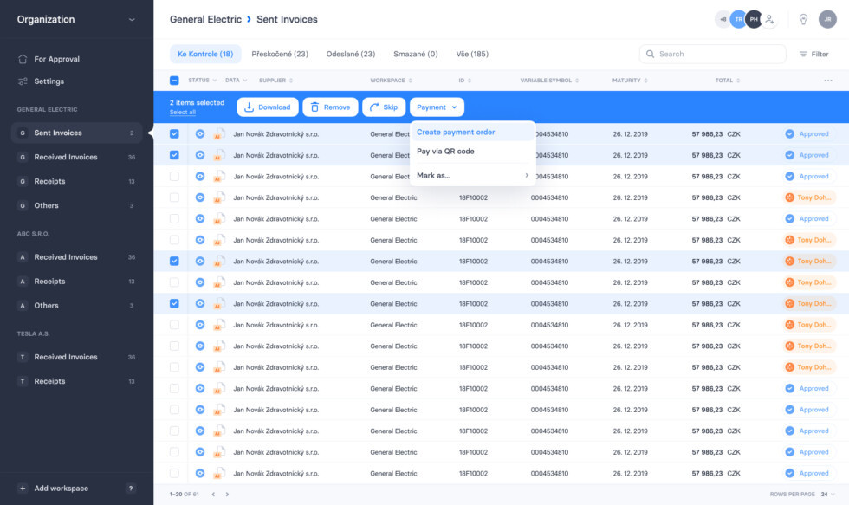Open rows per page selector
Image resolution: width=849 pixels, height=505 pixels.
pyautogui.click(x=826, y=495)
